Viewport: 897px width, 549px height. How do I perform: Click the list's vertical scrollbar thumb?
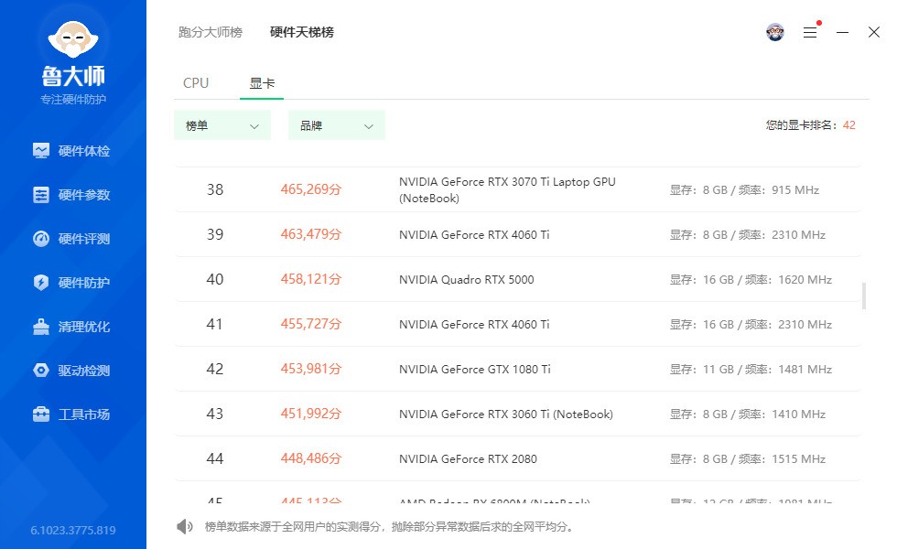(x=864, y=296)
